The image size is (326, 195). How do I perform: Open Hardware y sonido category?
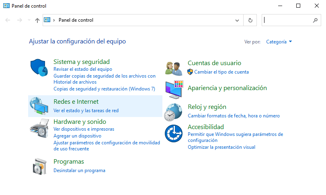(x=80, y=121)
